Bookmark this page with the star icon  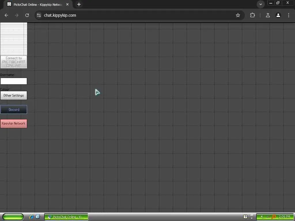pyautogui.click(x=238, y=15)
